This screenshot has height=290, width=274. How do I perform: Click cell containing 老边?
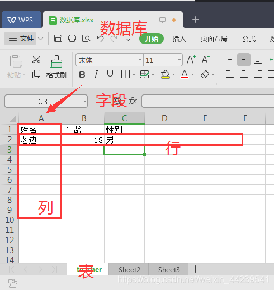click(x=41, y=140)
